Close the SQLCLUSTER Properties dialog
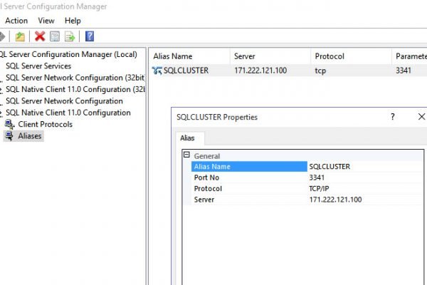Image resolution: width=427 pixels, height=285 pixels. pyautogui.click(x=421, y=117)
